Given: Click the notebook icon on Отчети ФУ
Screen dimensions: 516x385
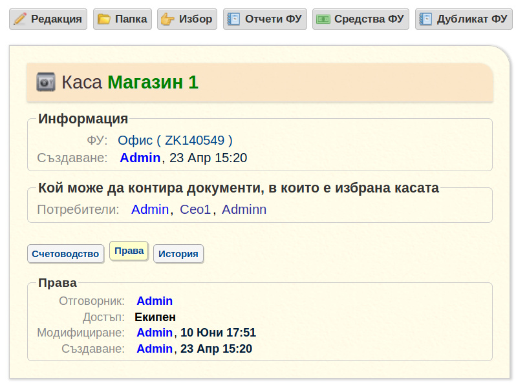Looking at the screenshot, I should click(x=233, y=19).
